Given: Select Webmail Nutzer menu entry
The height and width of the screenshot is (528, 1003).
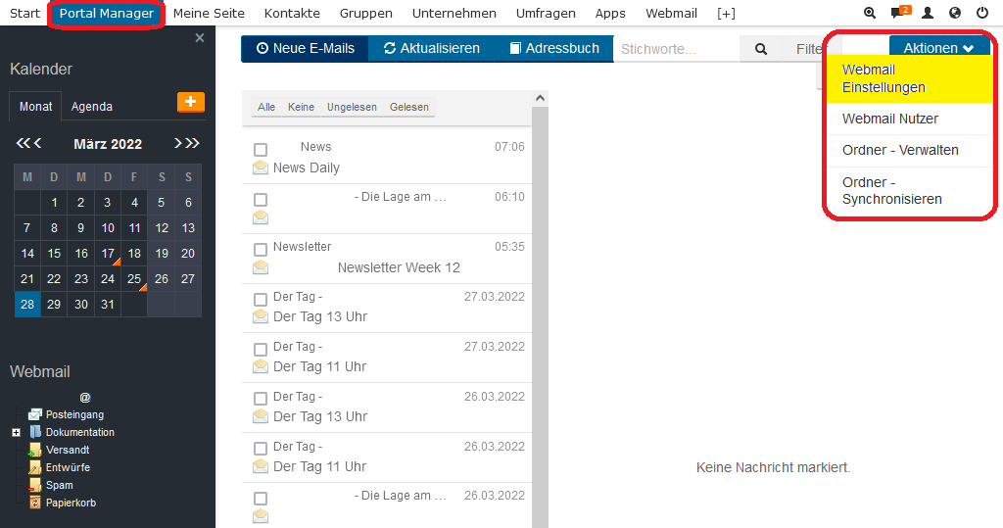Looking at the screenshot, I should pos(909,119).
